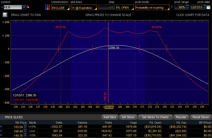Click Set Slices To Charts button
This screenshot has width=212, height=138.
coord(155,117)
